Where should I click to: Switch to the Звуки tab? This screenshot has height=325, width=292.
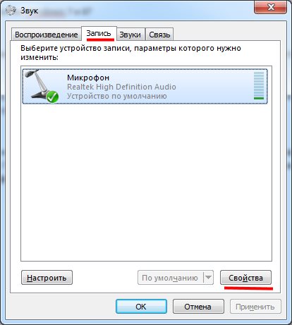coord(130,35)
